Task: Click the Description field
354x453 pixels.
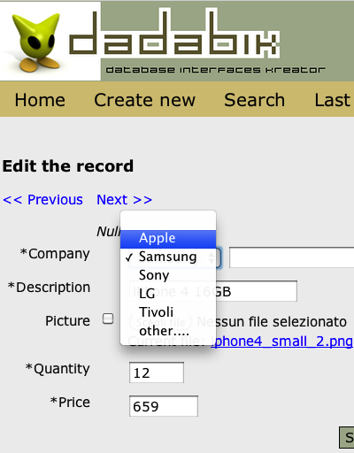Action: point(213,291)
